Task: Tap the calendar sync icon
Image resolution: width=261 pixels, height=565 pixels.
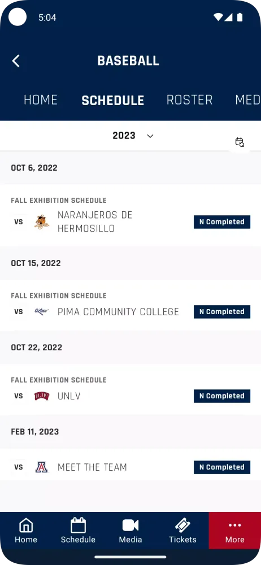Action: click(x=240, y=142)
